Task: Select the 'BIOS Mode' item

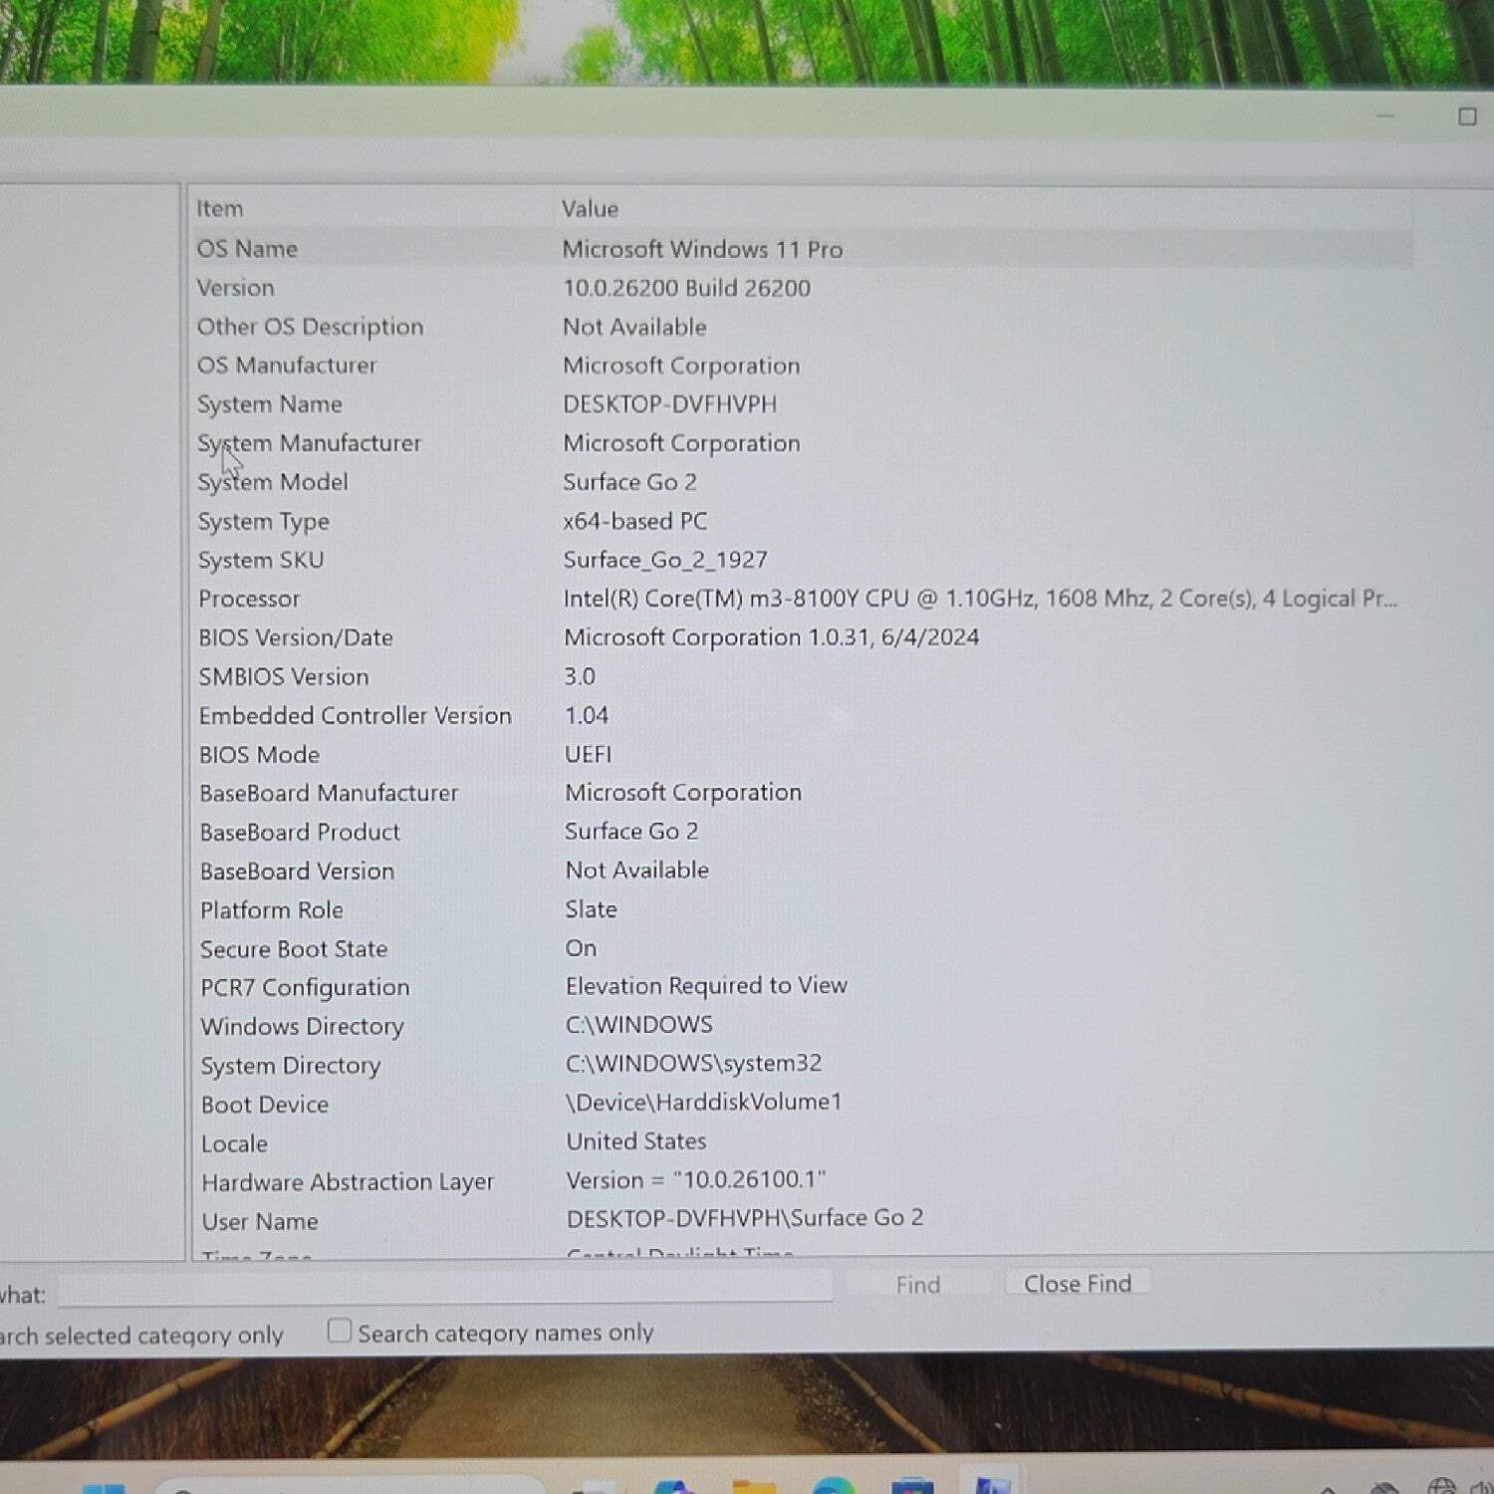Action: coord(259,755)
